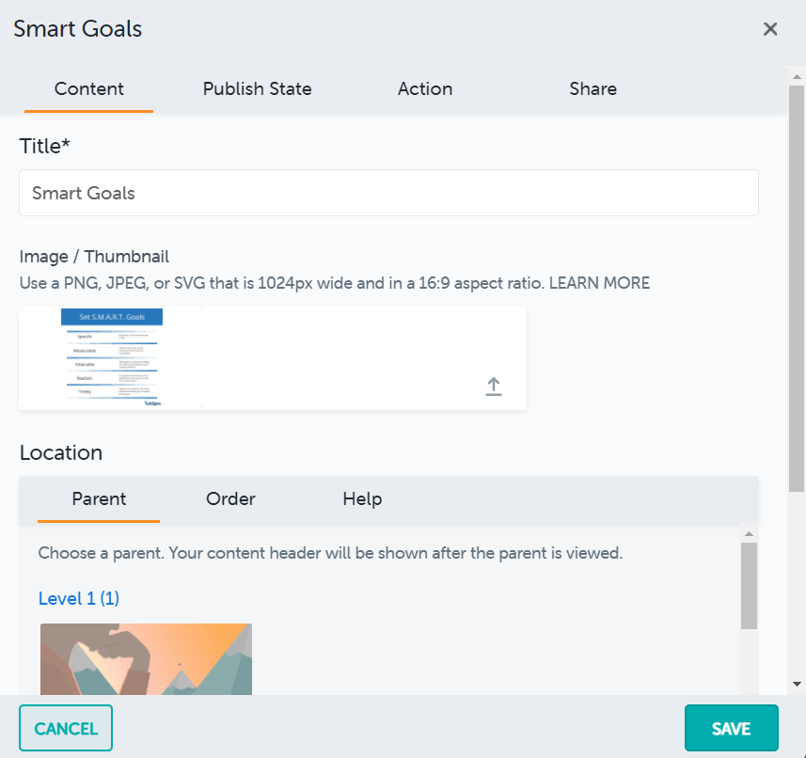806x758 pixels.
Task: Switch to the Order location tab
Action: tap(230, 499)
